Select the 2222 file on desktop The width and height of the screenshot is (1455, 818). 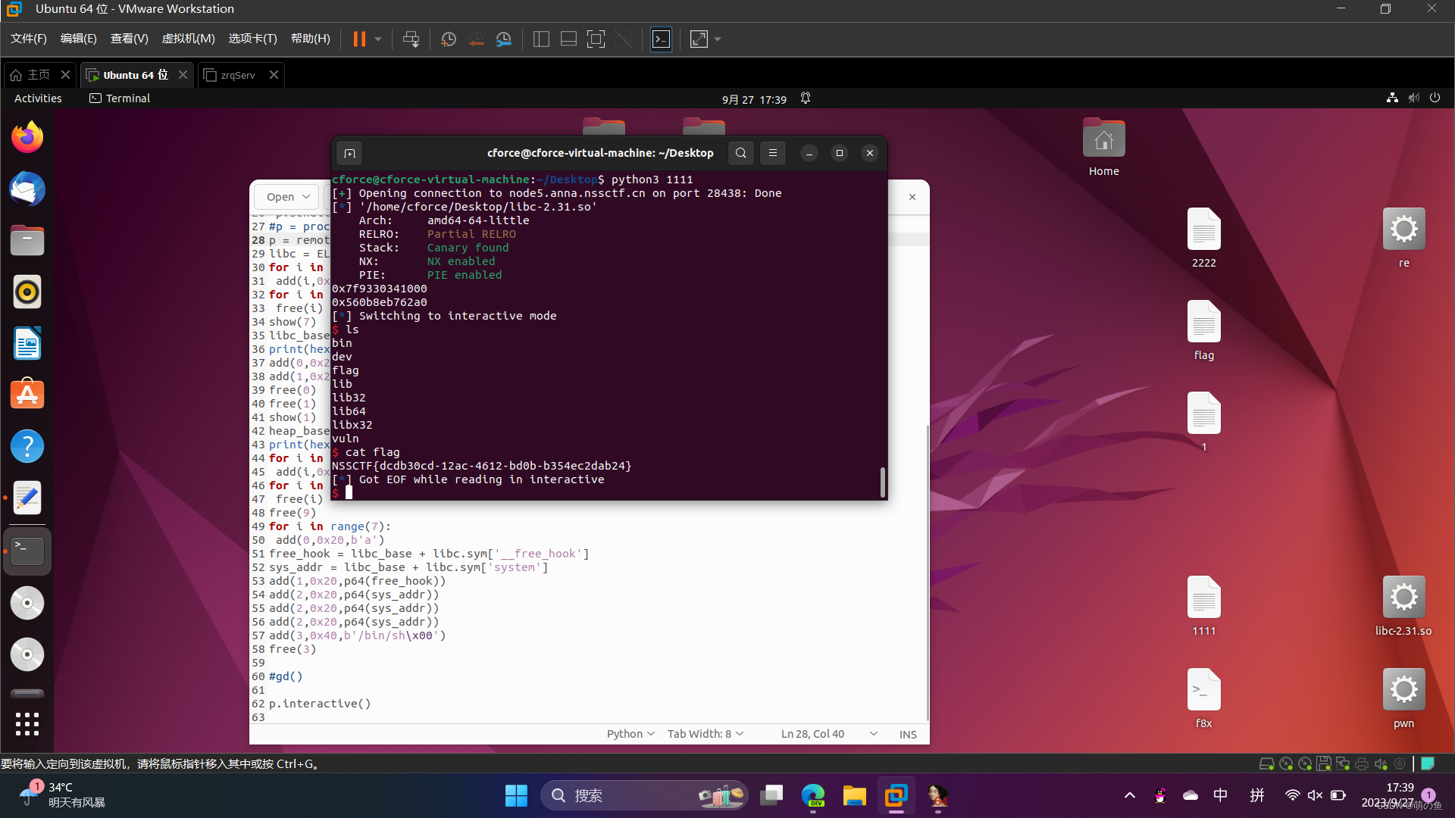point(1203,238)
